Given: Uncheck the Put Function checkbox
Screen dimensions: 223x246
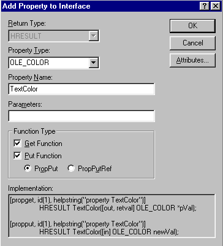Looking at the screenshot, I should tap(17, 156).
